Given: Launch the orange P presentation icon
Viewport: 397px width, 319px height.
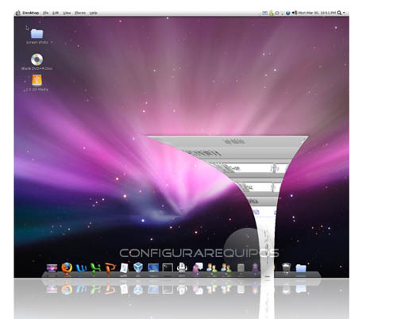Looking at the screenshot, I should (110, 267).
